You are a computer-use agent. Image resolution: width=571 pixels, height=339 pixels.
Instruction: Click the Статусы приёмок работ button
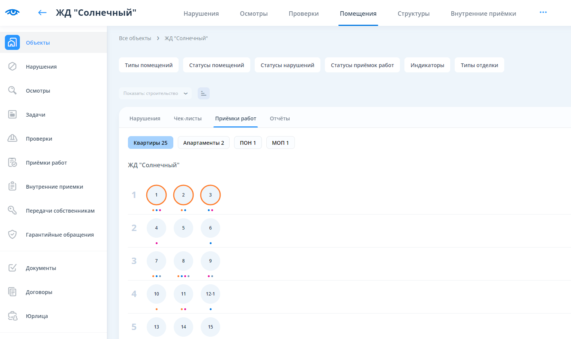tap(362, 65)
